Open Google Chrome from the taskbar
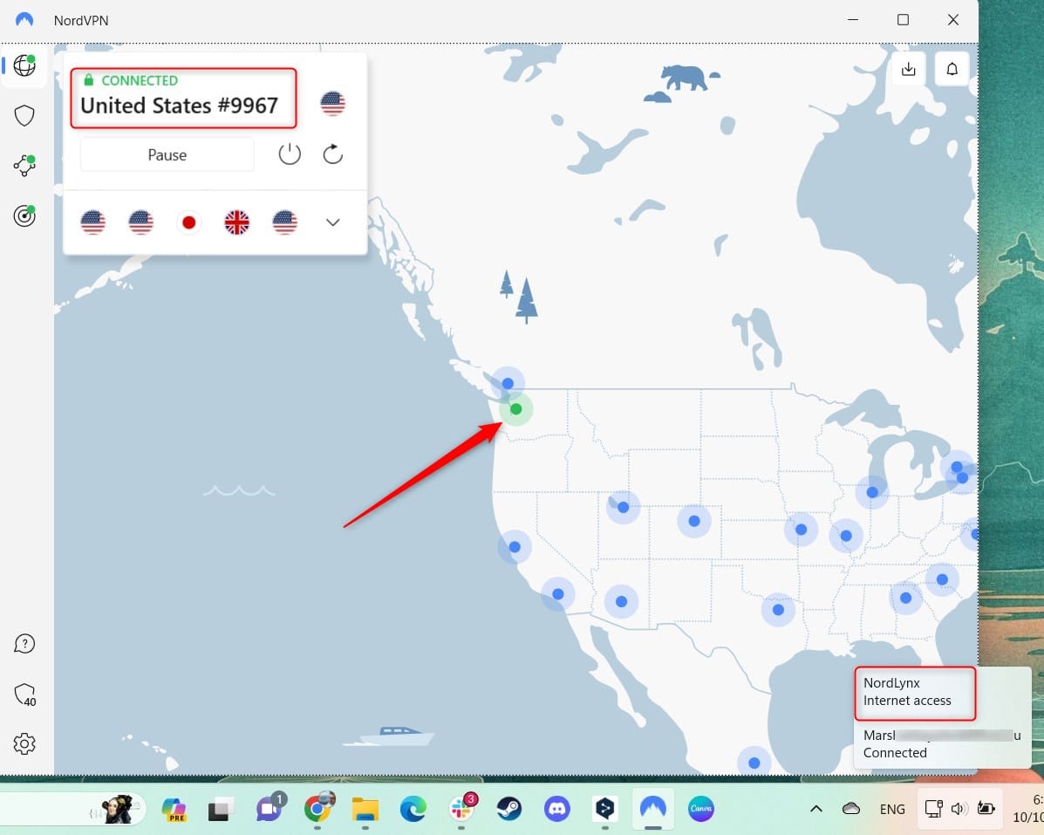The width and height of the screenshot is (1044, 835). tap(318, 808)
